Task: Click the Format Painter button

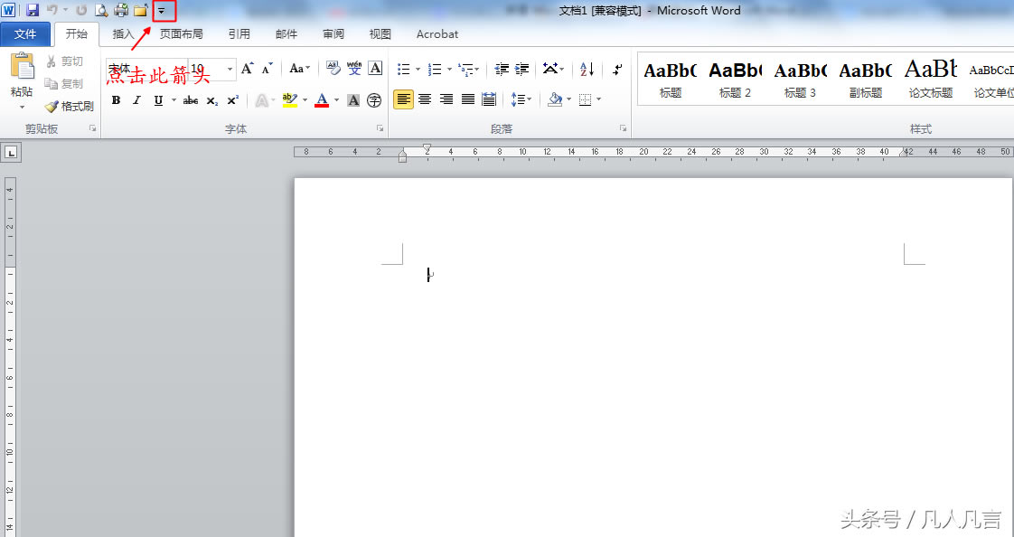Action: click(70, 106)
